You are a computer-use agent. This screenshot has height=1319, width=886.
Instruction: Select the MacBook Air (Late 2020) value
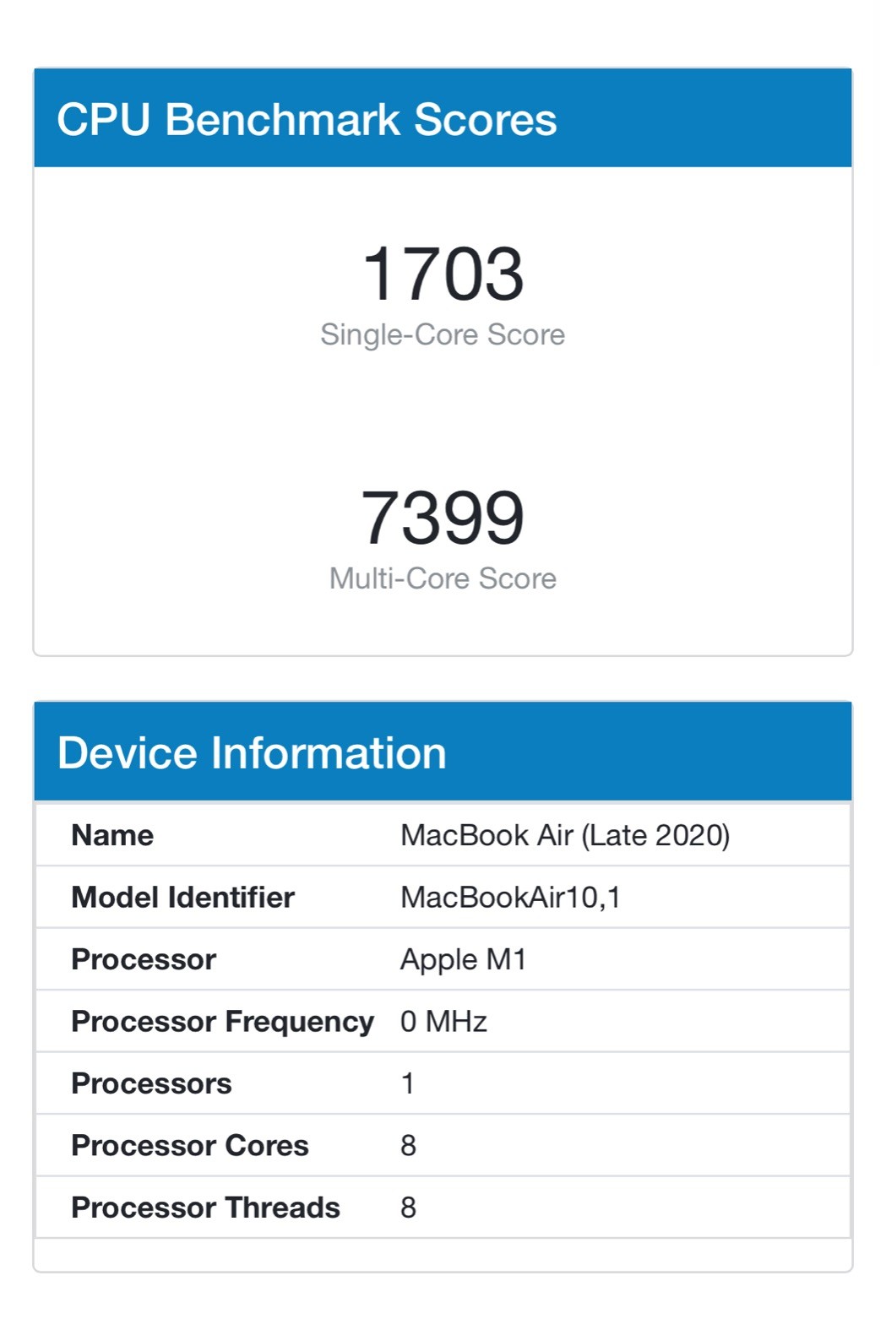tap(565, 835)
